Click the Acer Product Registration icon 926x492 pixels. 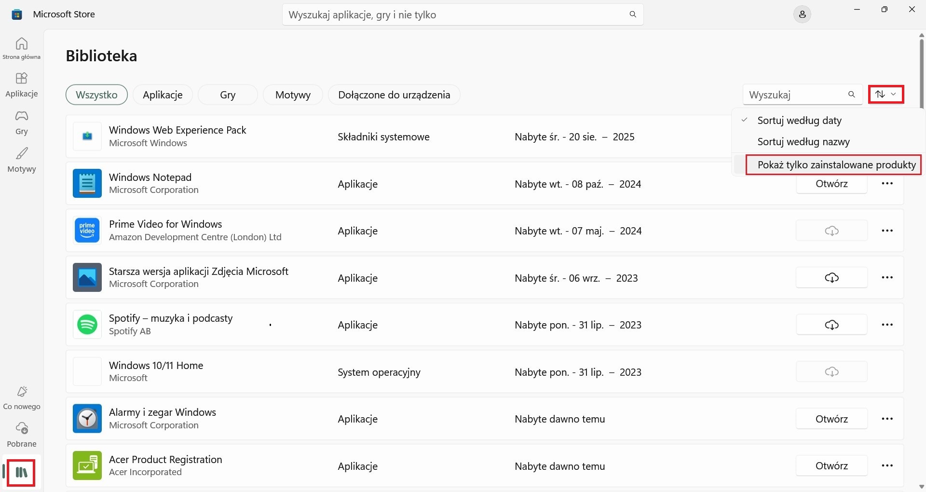[x=87, y=465]
